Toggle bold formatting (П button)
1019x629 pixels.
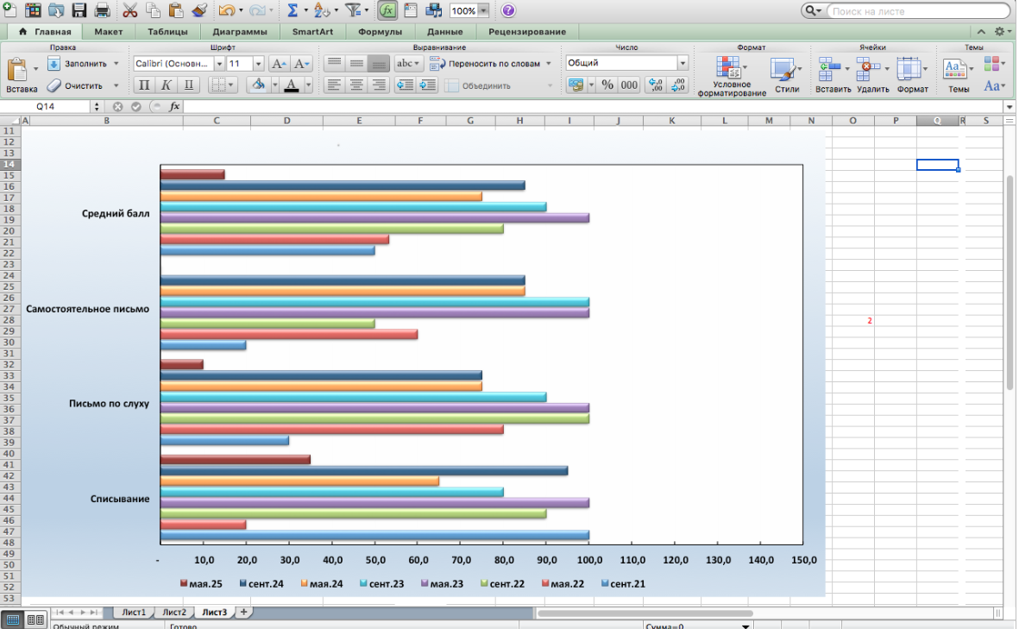[144, 85]
